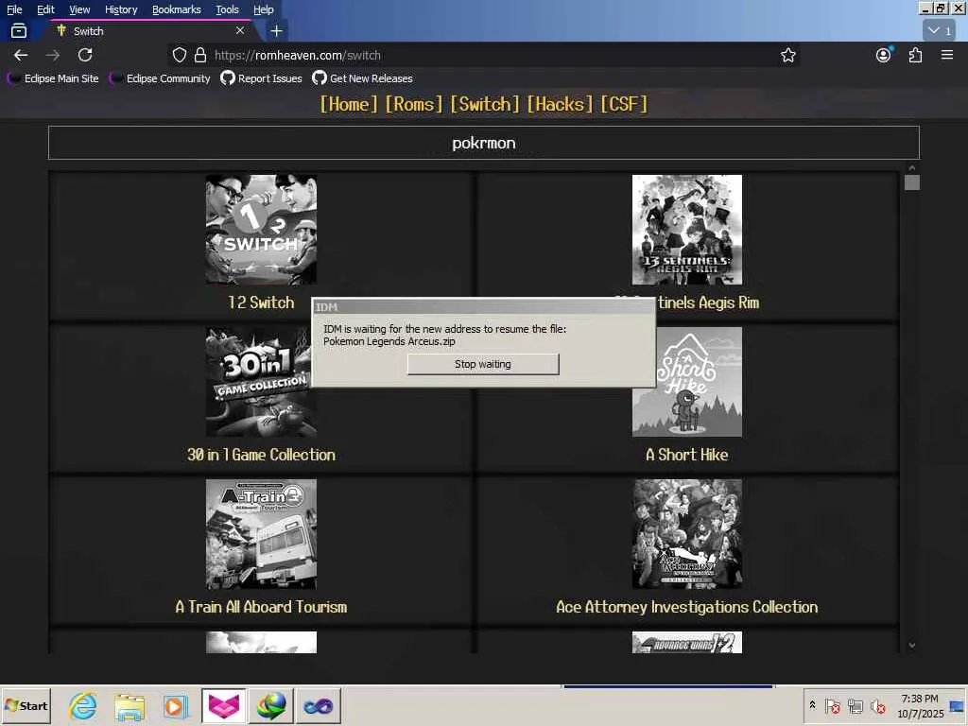
Task: Open the History menu
Action: (x=121, y=9)
